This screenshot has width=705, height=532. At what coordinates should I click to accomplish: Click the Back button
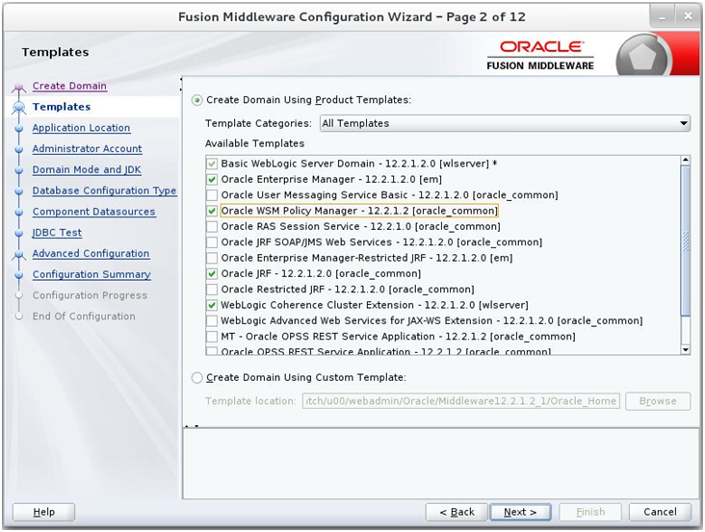click(457, 512)
